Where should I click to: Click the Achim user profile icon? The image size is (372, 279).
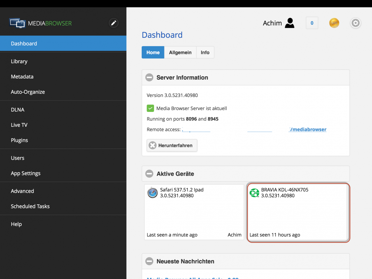(289, 23)
